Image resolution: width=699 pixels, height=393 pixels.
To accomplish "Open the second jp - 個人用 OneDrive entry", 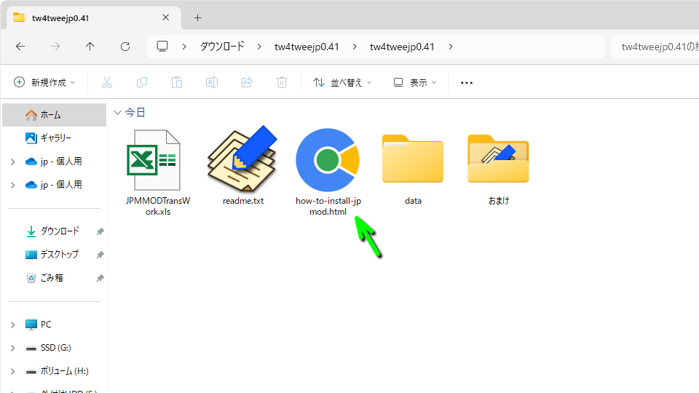I will pos(55,184).
